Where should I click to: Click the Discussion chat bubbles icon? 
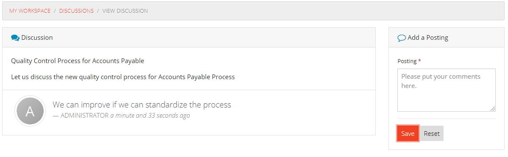15,38
